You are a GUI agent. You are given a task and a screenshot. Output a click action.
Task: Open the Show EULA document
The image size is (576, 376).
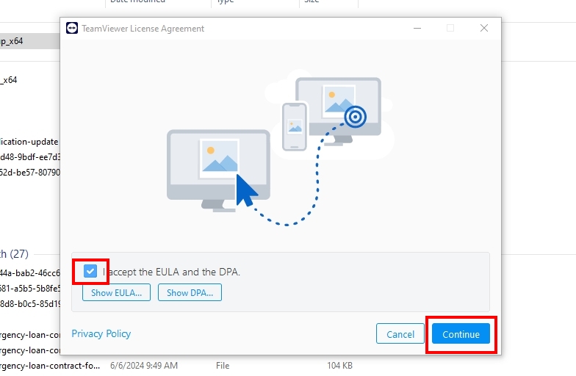(x=116, y=292)
